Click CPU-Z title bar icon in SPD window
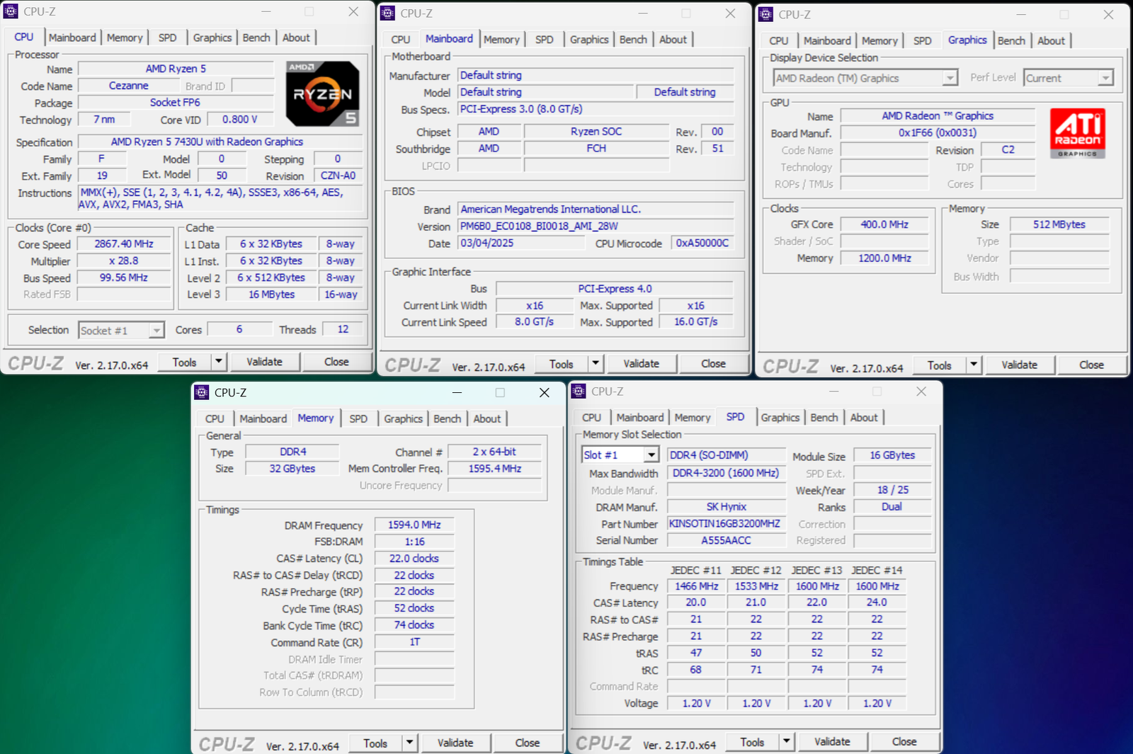The image size is (1133, 754). [579, 392]
